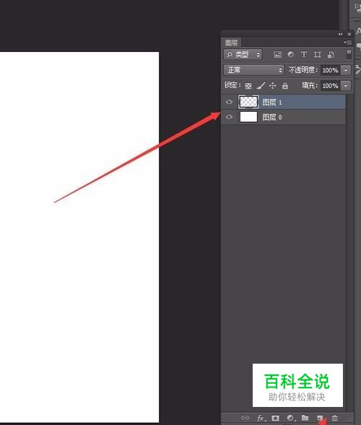The width and height of the screenshot is (361, 425).
Task: Delete layer with trash icon
Action: (x=335, y=418)
